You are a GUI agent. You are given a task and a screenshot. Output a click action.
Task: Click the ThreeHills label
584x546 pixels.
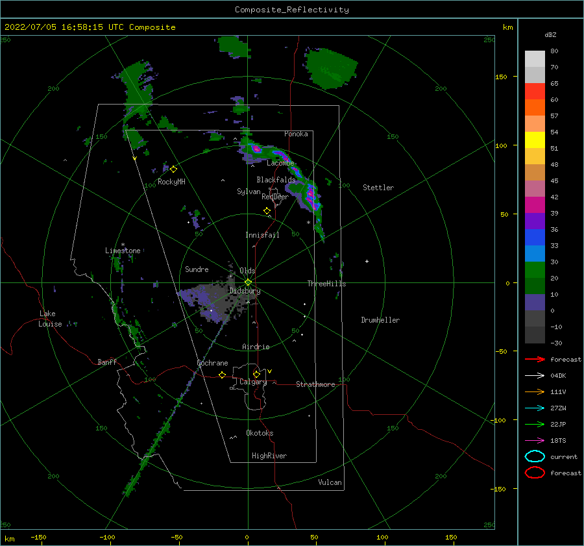pyautogui.click(x=326, y=284)
